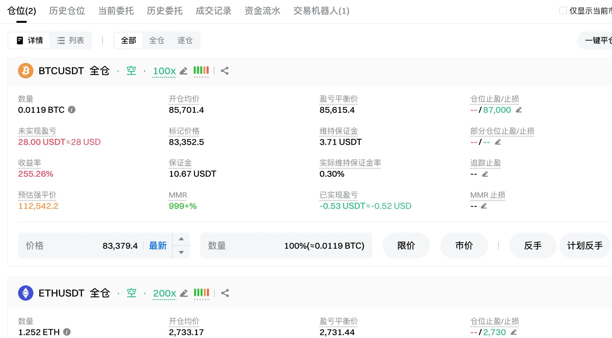
Task: Open info icon beside 0.0119 BTC
Action: point(72,110)
